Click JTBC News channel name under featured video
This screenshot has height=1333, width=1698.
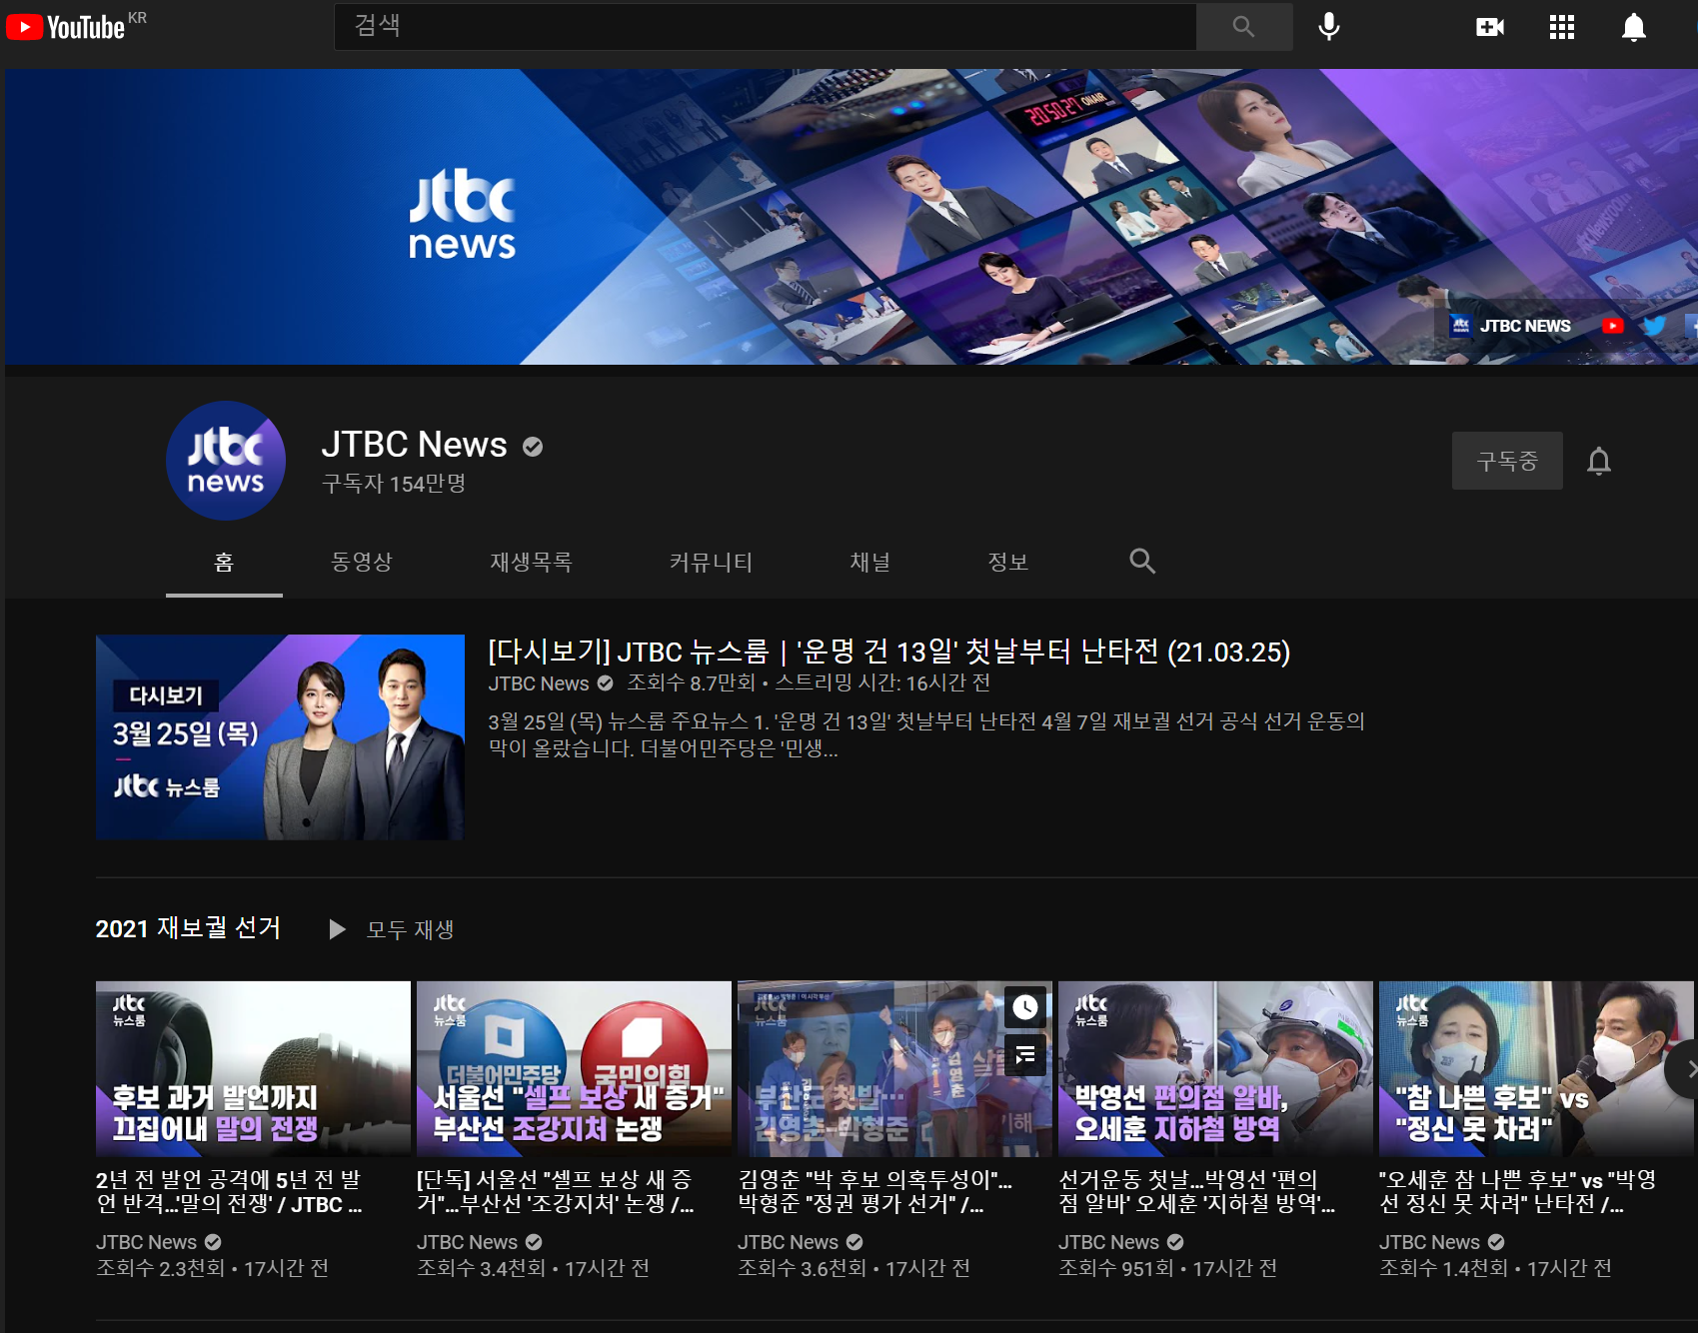(x=539, y=683)
